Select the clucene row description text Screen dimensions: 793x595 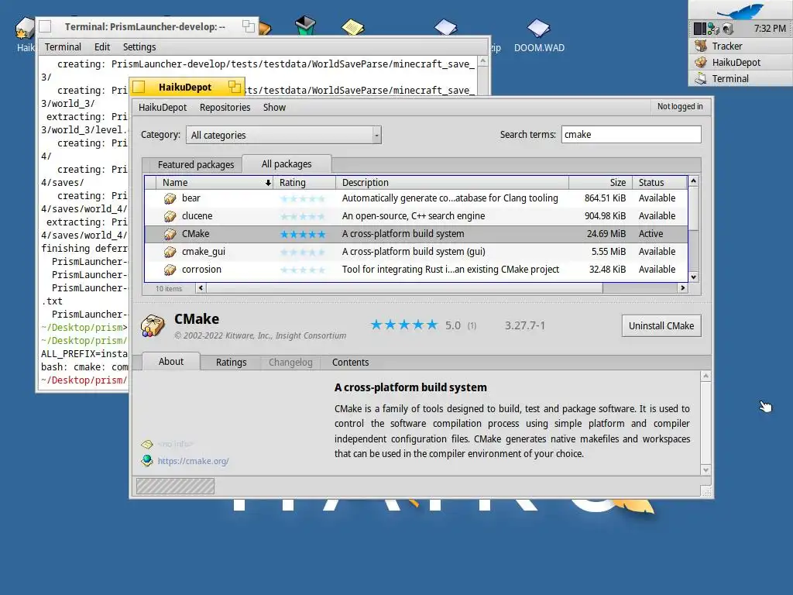coord(414,216)
